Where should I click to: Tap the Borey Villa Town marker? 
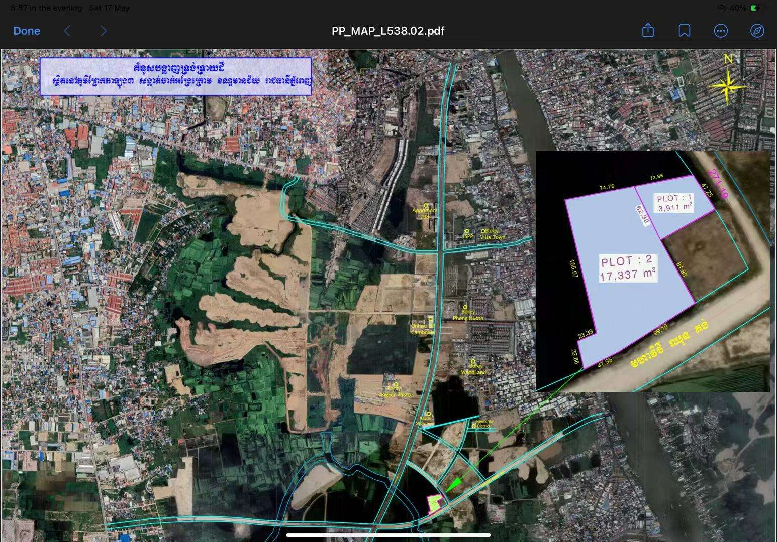[483, 231]
